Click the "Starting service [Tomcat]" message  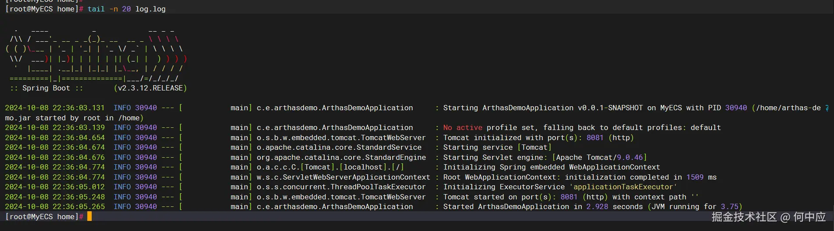pyautogui.click(x=497, y=148)
